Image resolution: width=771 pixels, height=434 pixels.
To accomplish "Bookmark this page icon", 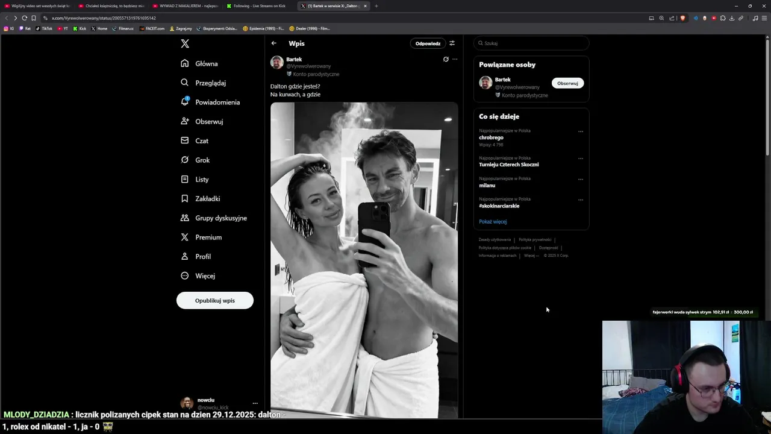I will click(x=33, y=18).
